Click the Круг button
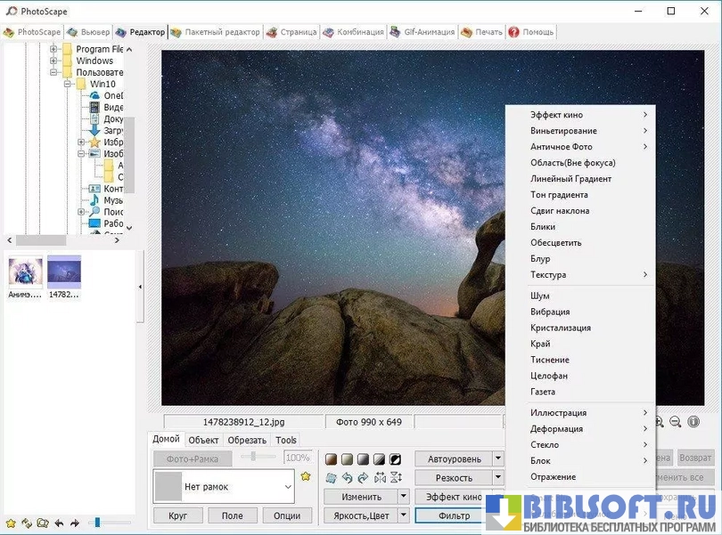The width and height of the screenshot is (722, 535). [x=177, y=515]
